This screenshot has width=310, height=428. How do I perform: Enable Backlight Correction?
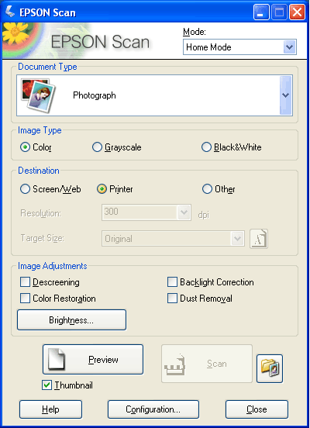[x=211, y=282]
